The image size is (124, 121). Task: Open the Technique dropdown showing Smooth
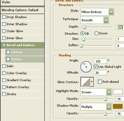[x=94, y=20]
